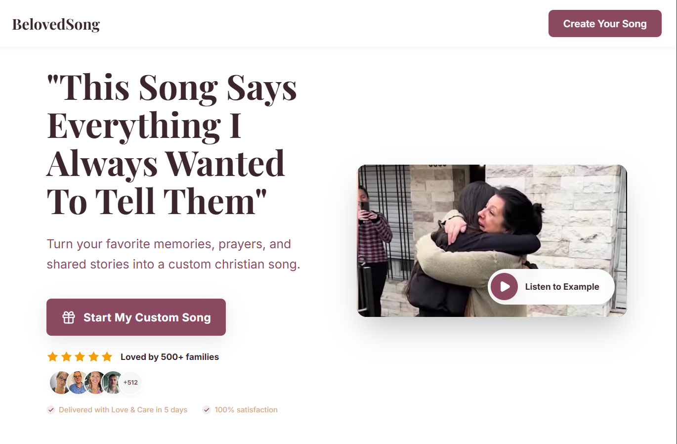The width and height of the screenshot is (677, 444).
Task: Click the headline quote text
Action: (171, 143)
